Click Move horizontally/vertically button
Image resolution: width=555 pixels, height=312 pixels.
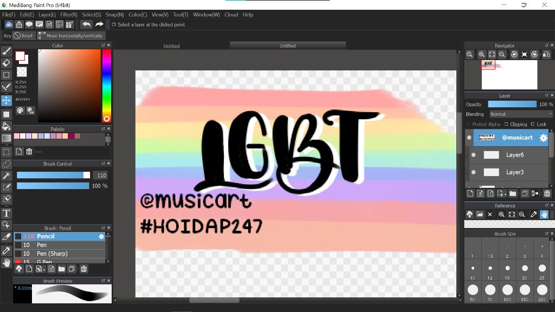click(x=71, y=36)
